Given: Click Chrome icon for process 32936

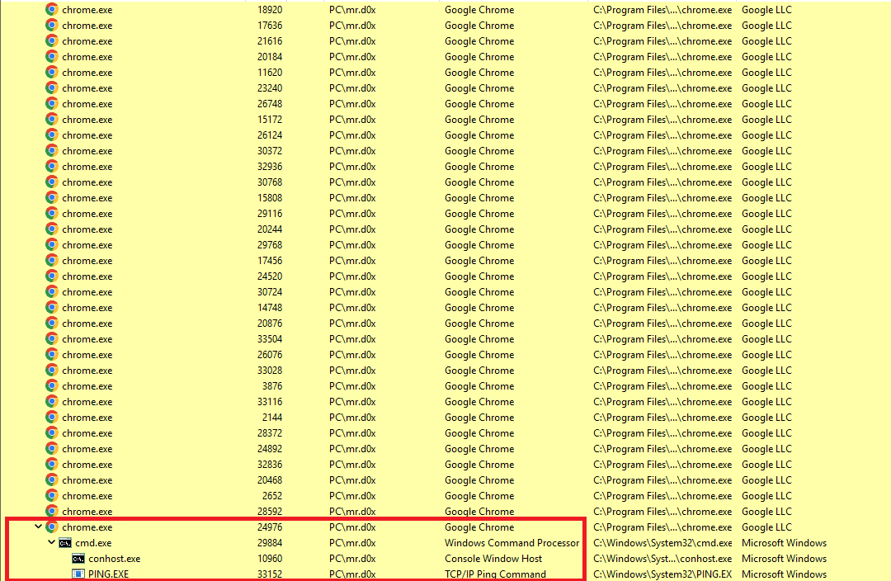Looking at the screenshot, I should tap(52, 167).
